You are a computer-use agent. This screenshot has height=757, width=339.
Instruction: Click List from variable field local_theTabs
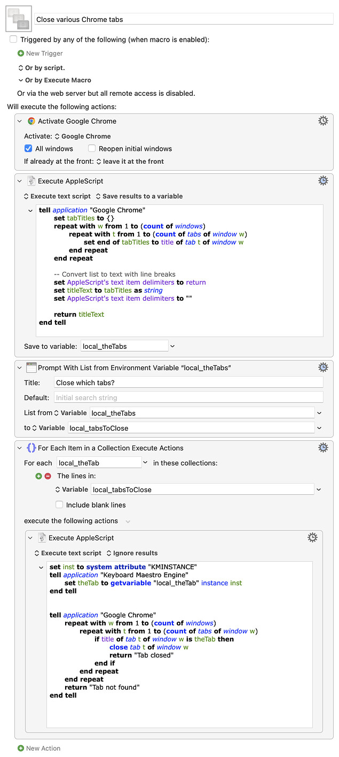pos(202,413)
